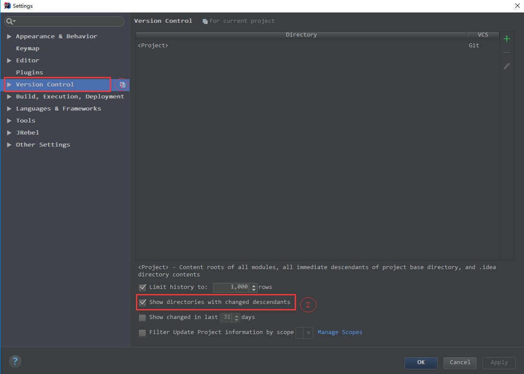
Task: Click the IntelliJ IDEA title bar icon
Action: tap(6, 6)
